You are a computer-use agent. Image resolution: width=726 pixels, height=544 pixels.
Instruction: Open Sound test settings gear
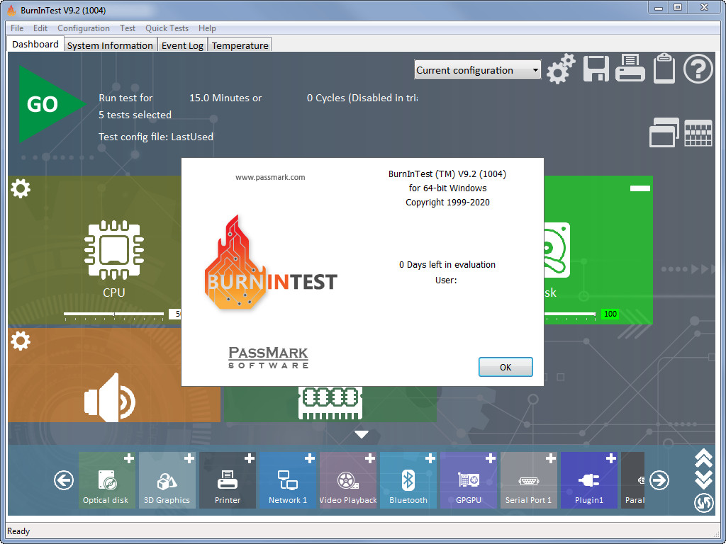coord(21,341)
